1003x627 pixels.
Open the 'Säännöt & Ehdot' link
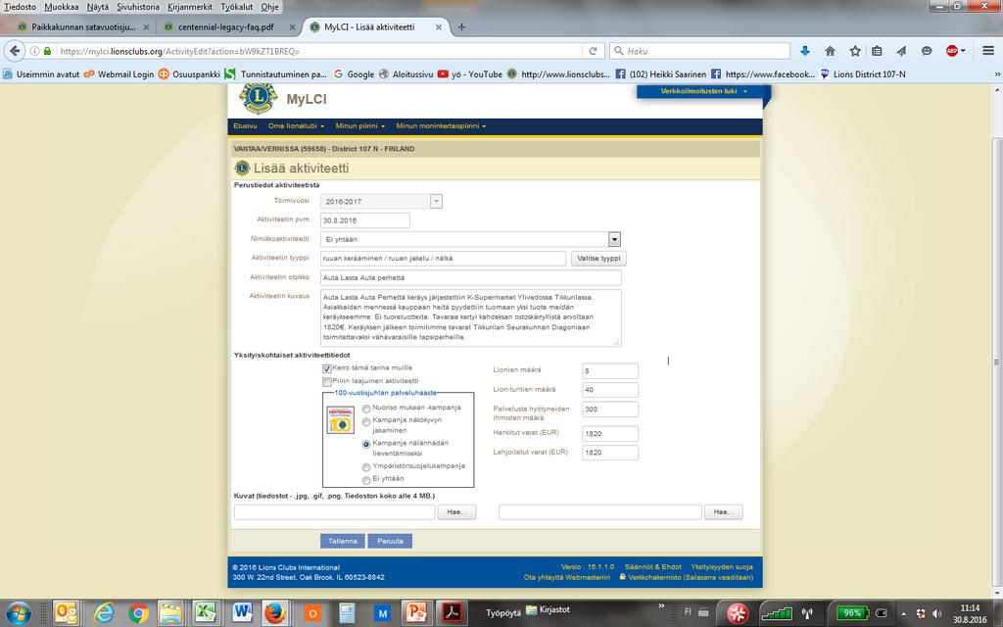point(652,567)
